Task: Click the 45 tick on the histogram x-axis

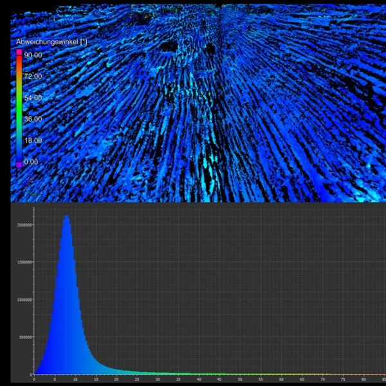Action: click(x=220, y=379)
